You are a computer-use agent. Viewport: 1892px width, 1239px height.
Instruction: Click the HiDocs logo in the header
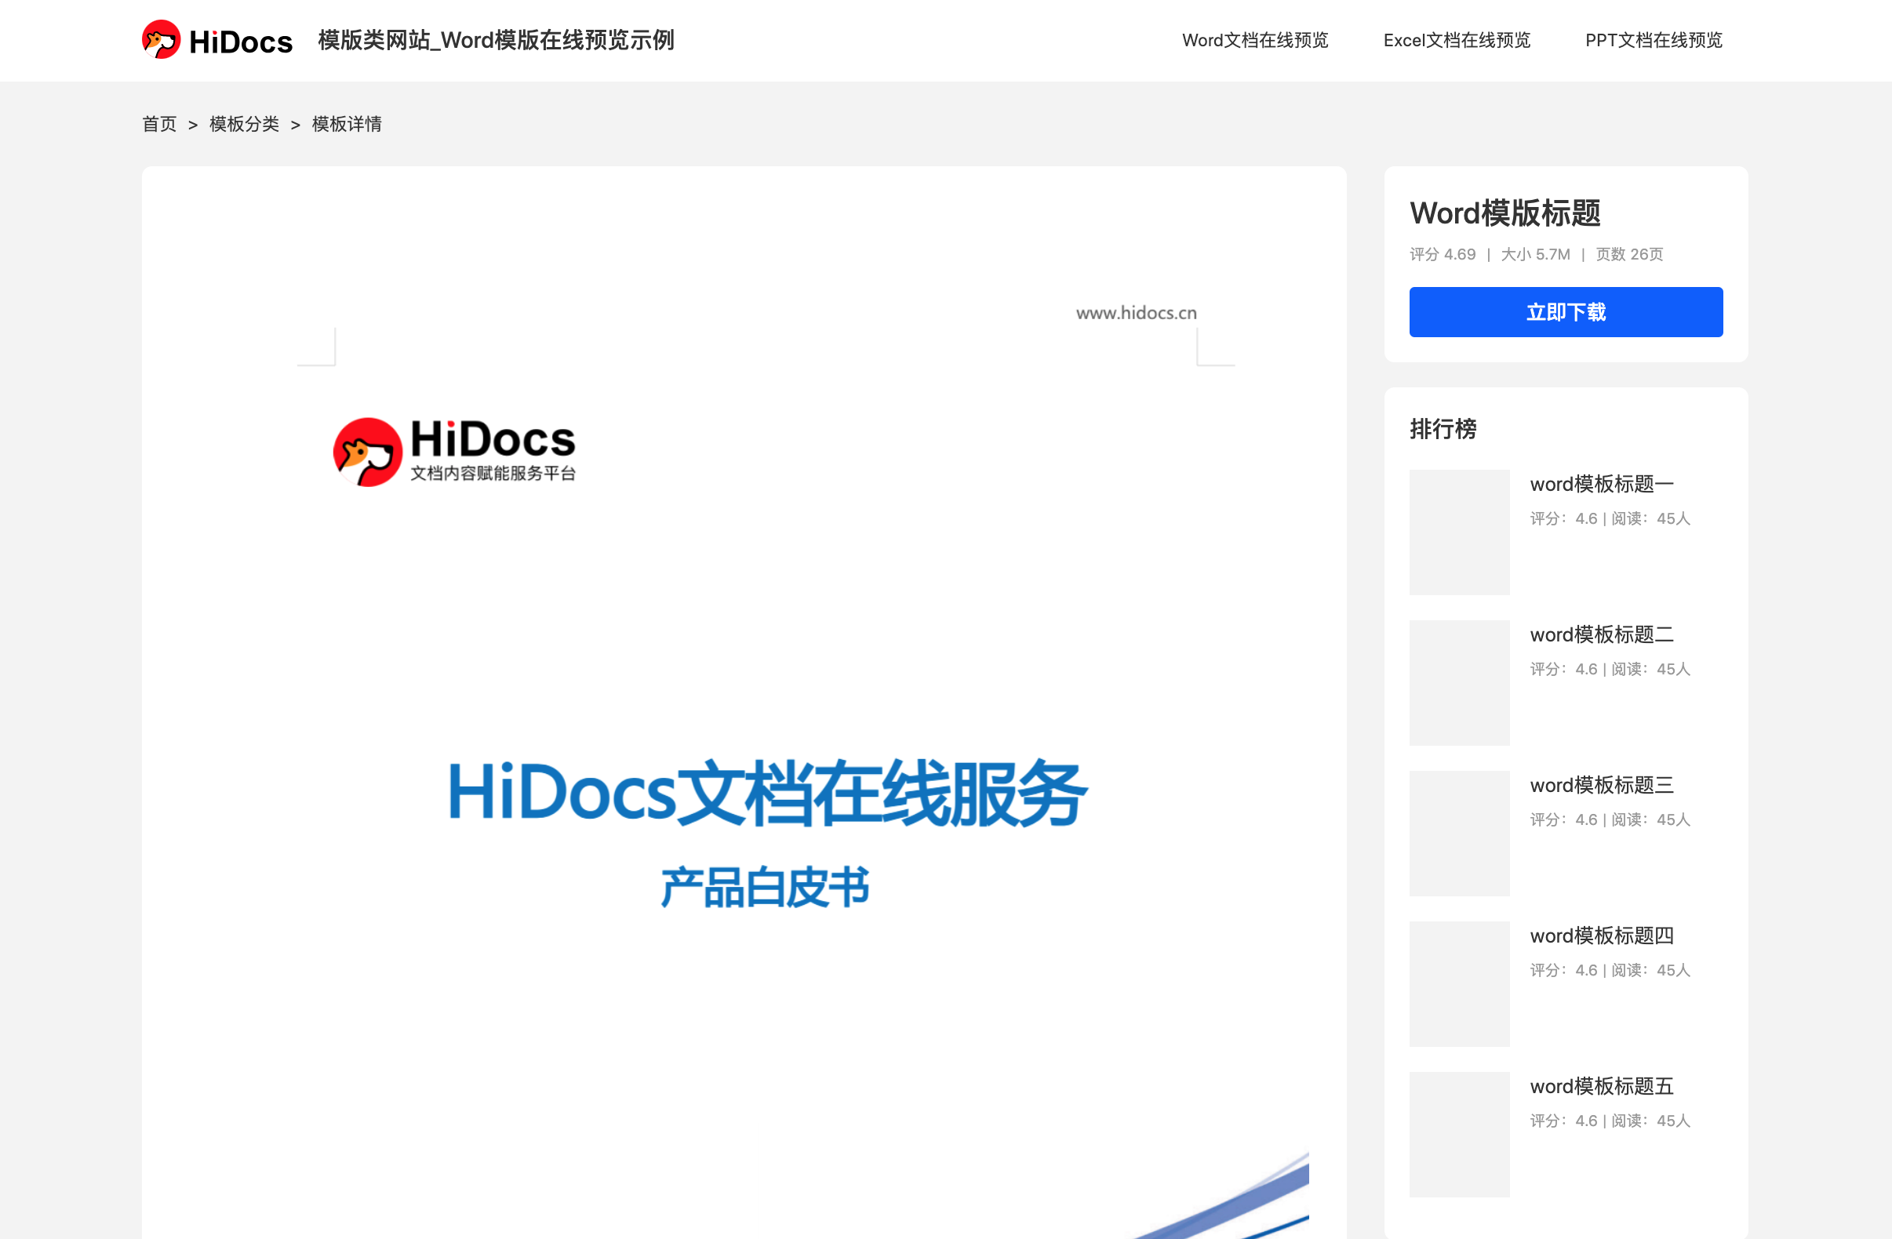tap(217, 40)
